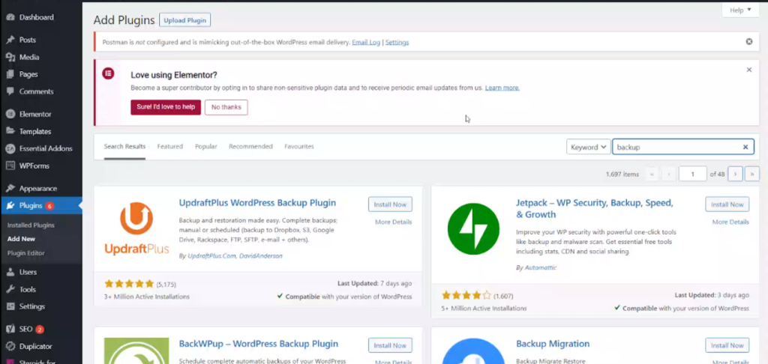Screen dimensions: 768x364
Task: Open Dashboard from sidebar icon
Action: [10, 17]
